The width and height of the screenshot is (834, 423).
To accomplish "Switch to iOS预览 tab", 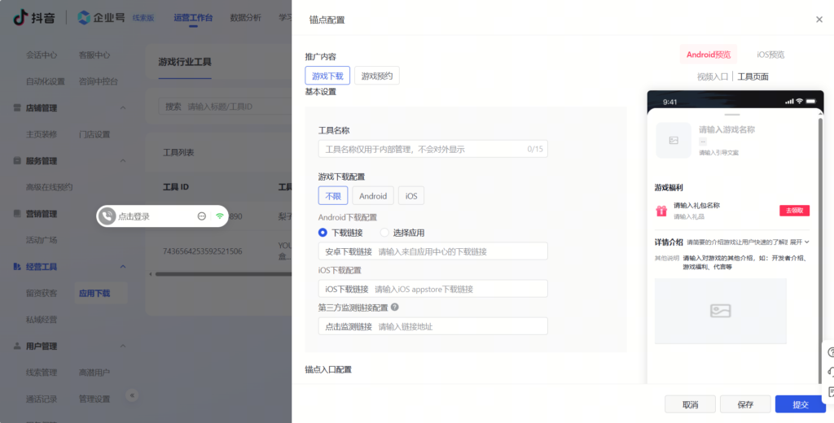I will (x=770, y=55).
